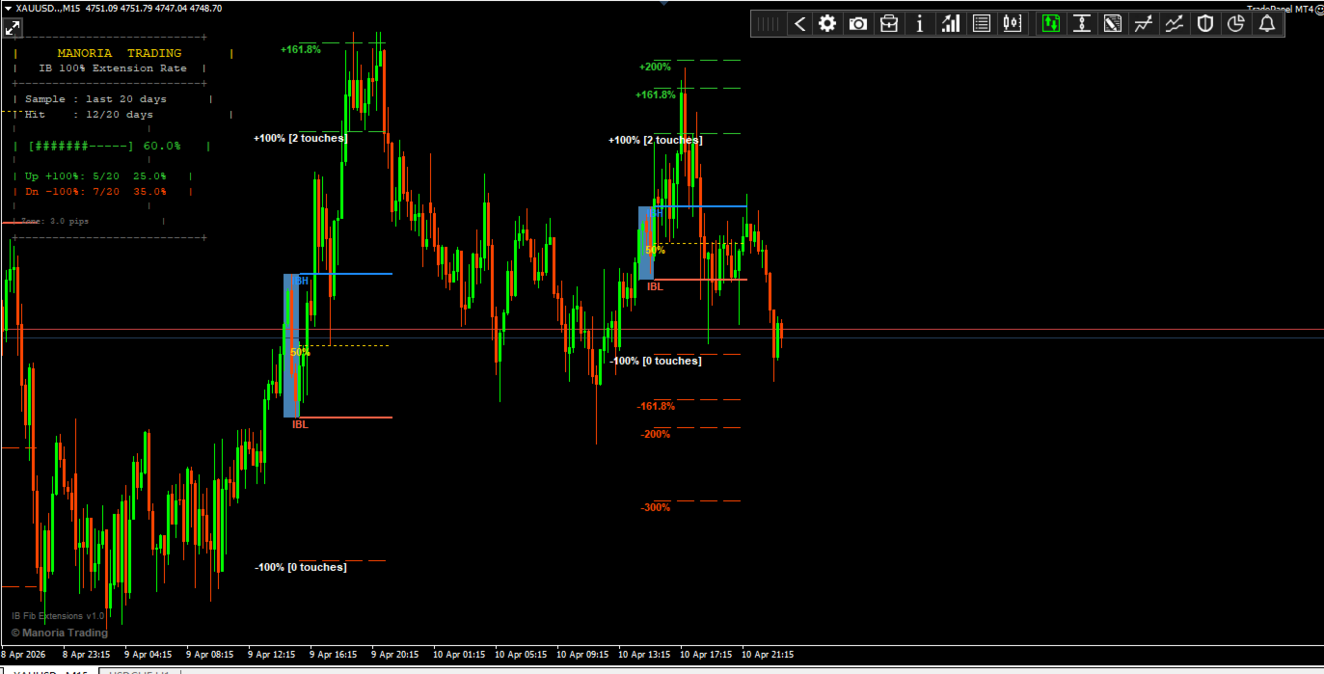This screenshot has width=1324, height=674.
Task: Click the 'IB Fib Extensions v1.0' label
Action: 58,616
